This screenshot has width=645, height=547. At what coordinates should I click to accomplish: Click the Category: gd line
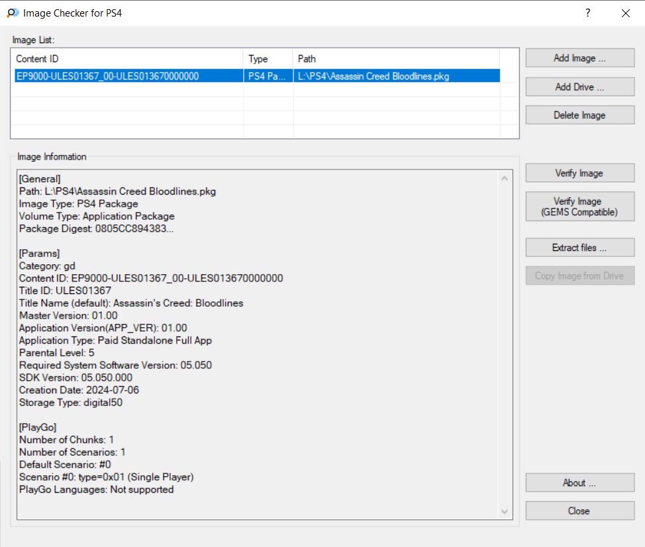47,266
